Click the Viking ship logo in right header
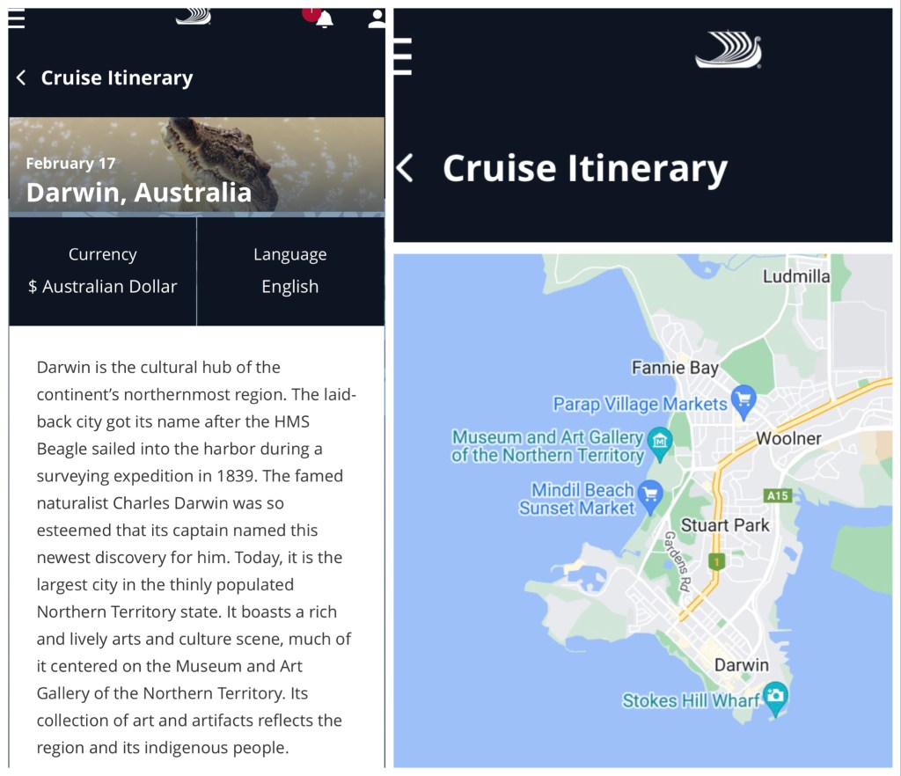 [728, 50]
